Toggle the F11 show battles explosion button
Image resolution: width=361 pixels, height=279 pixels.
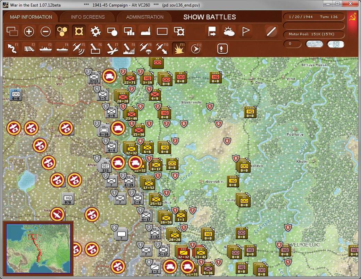click(x=179, y=48)
